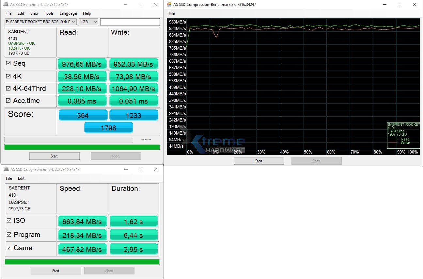
Task: Open the Tools menu
Action: click(x=49, y=13)
